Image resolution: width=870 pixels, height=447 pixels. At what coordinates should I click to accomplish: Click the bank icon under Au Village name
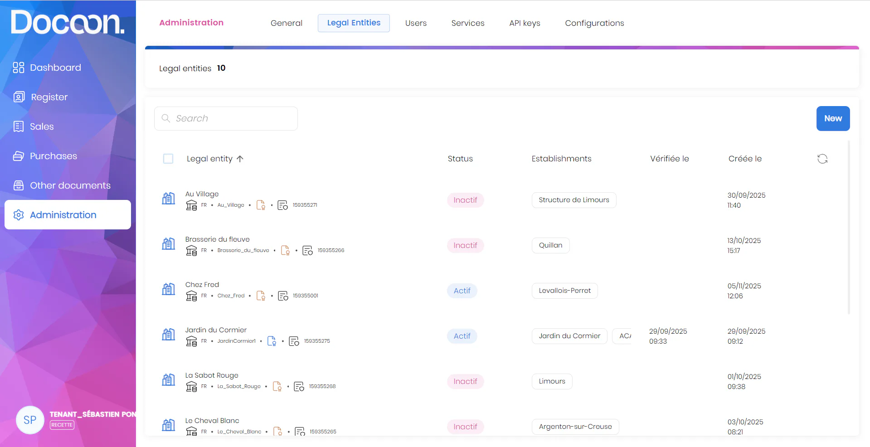pyautogui.click(x=191, y=205)
